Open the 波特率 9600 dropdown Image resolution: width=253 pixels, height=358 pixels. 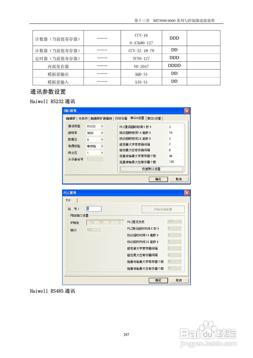pyautogui.click(x=103, y=133)
